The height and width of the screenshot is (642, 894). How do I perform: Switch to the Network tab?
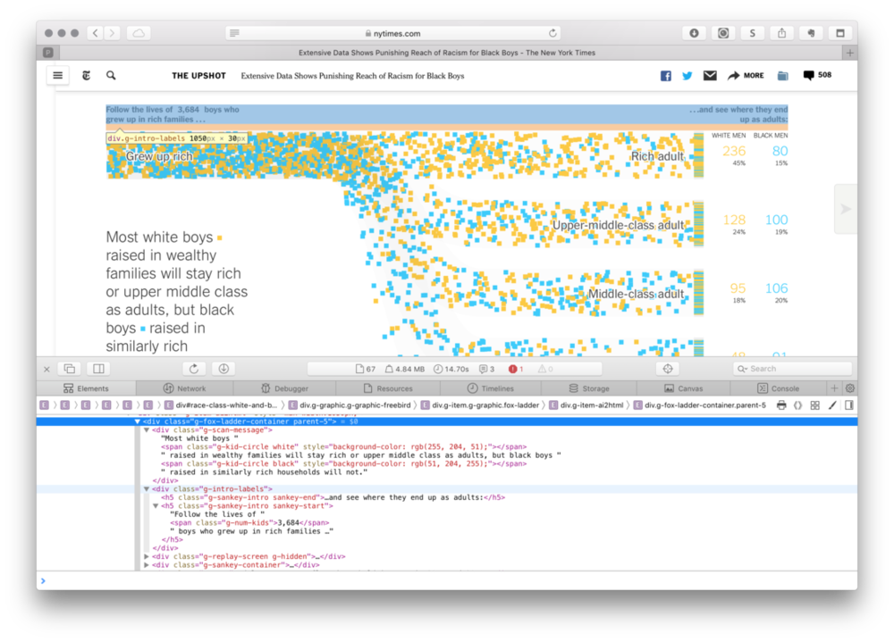[185, 388]
